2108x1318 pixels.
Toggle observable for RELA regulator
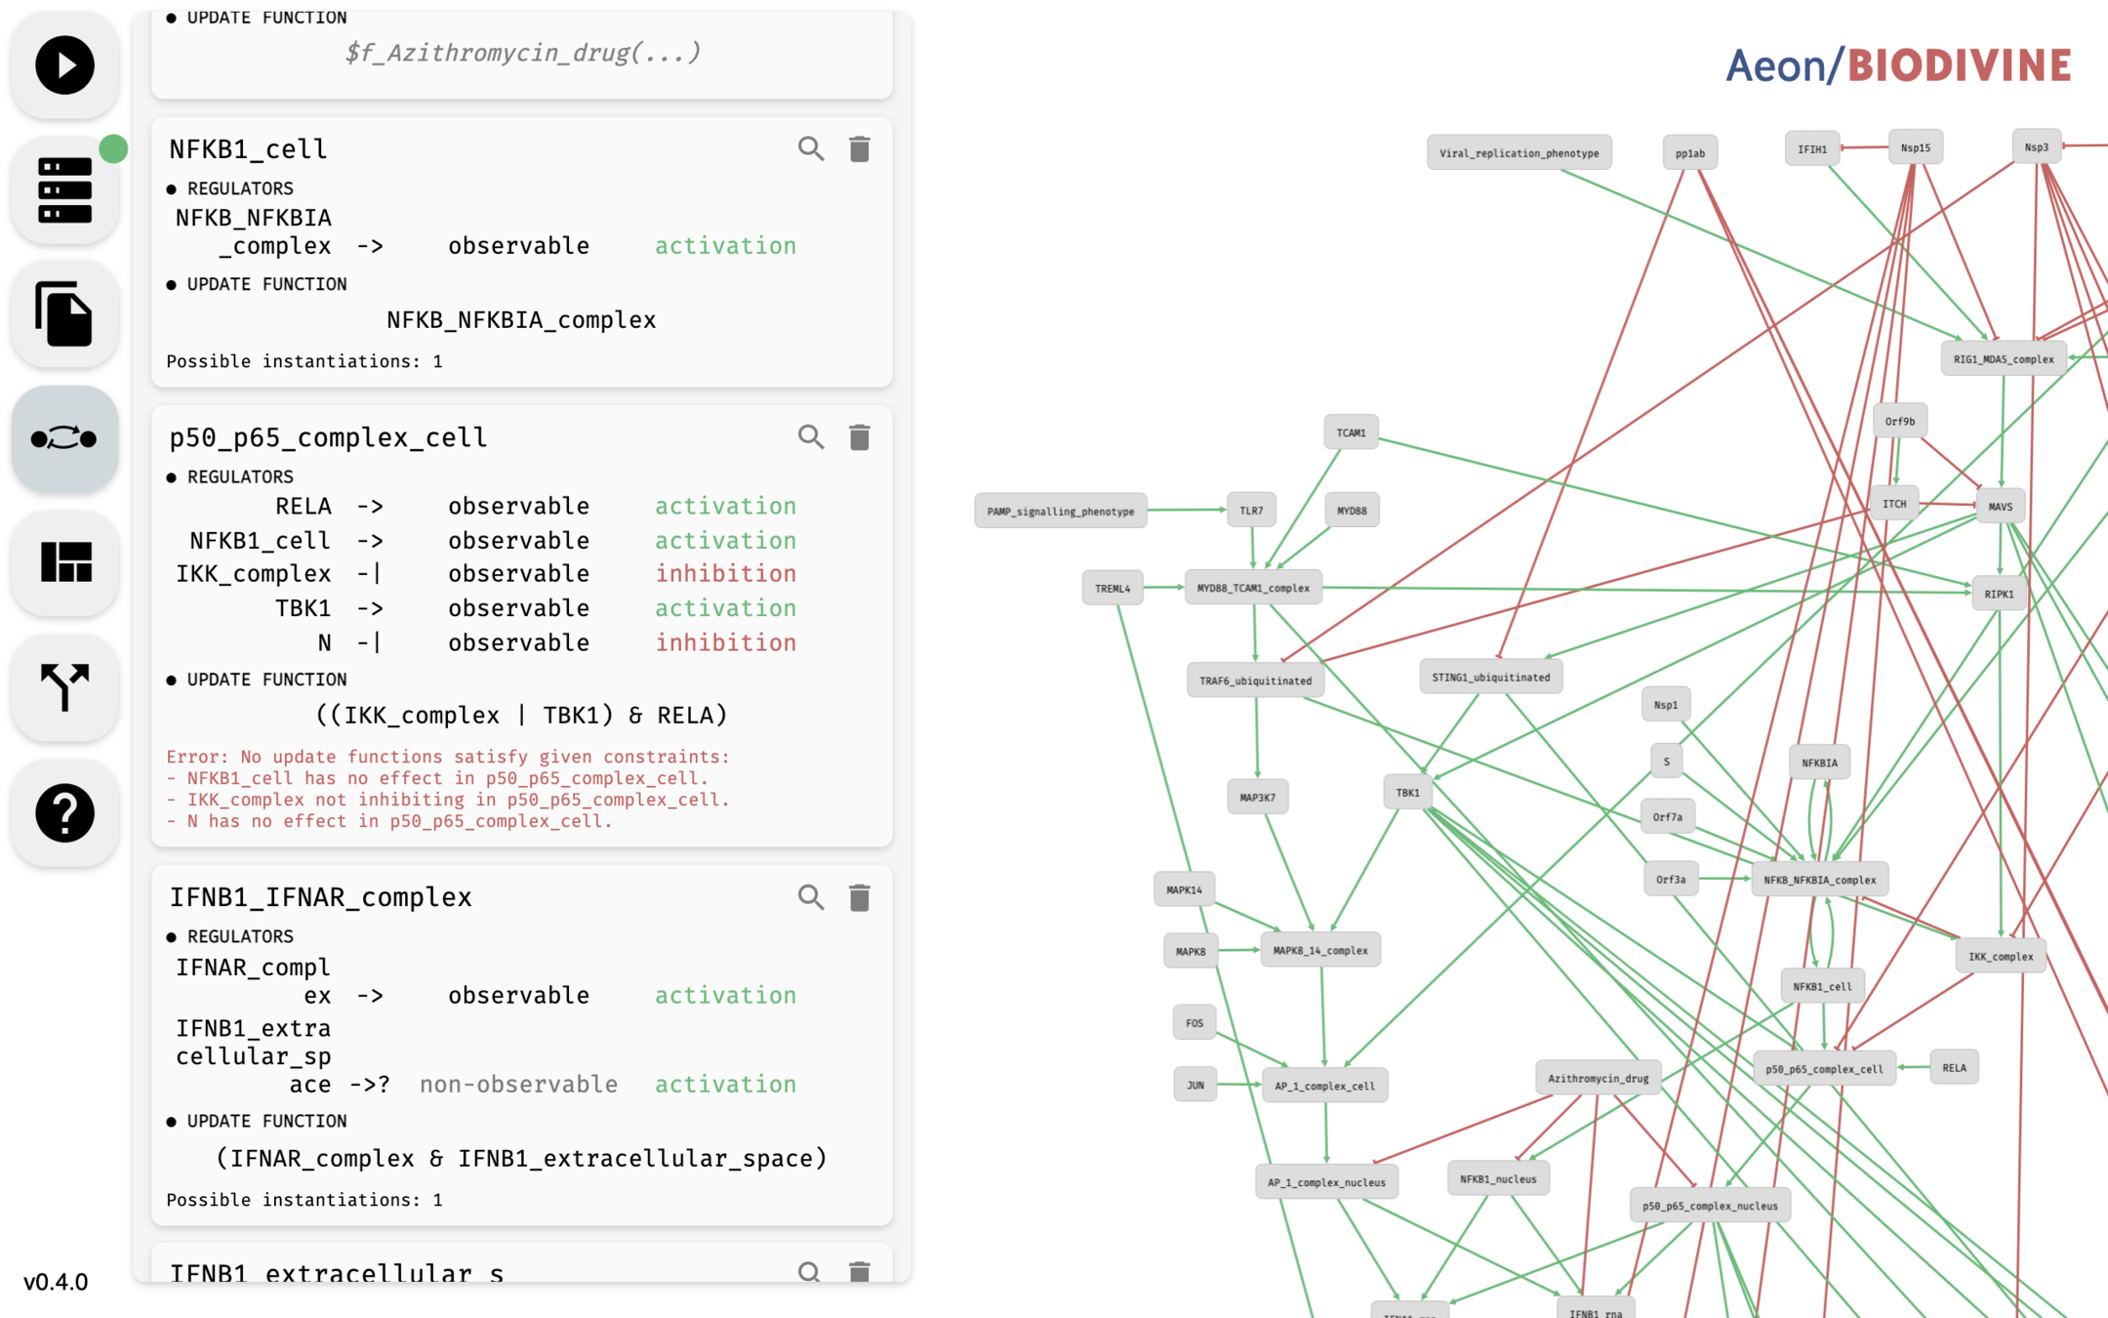518,507
